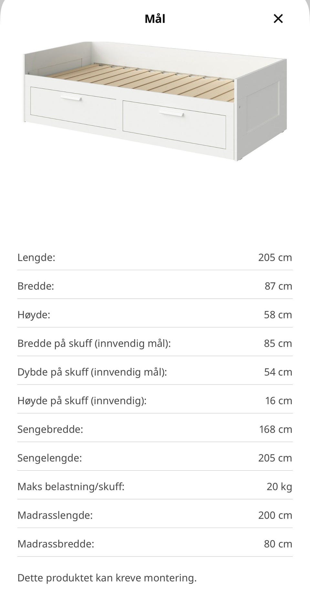
Task: Tap the daybed product illustration
Action: [155, 101]
